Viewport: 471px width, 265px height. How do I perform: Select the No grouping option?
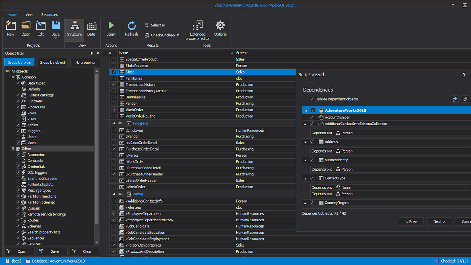point(85,62)
